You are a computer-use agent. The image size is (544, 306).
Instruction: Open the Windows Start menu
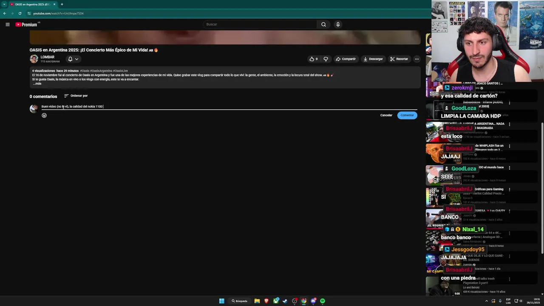point(221,301)
